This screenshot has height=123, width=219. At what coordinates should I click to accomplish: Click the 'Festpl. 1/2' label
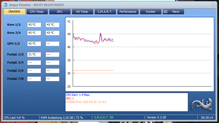tap(15, 54)
